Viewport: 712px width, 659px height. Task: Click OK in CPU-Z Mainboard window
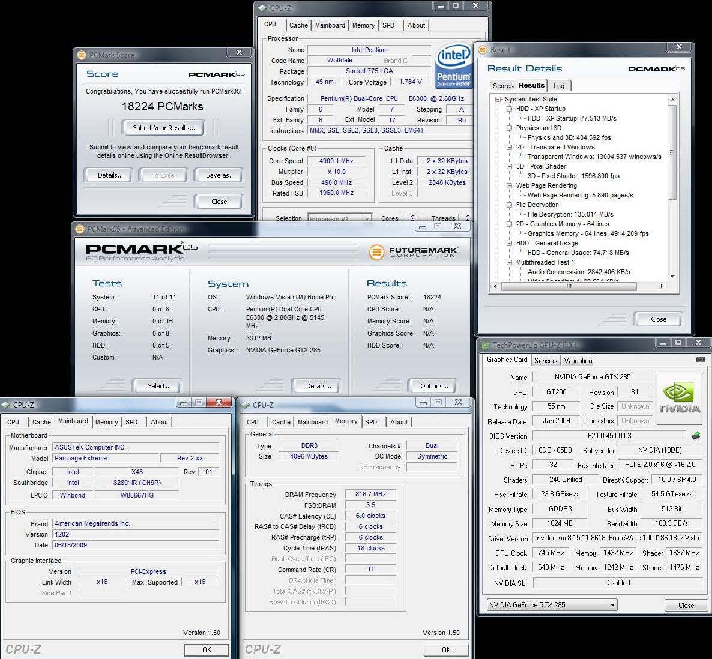point(207,650)
